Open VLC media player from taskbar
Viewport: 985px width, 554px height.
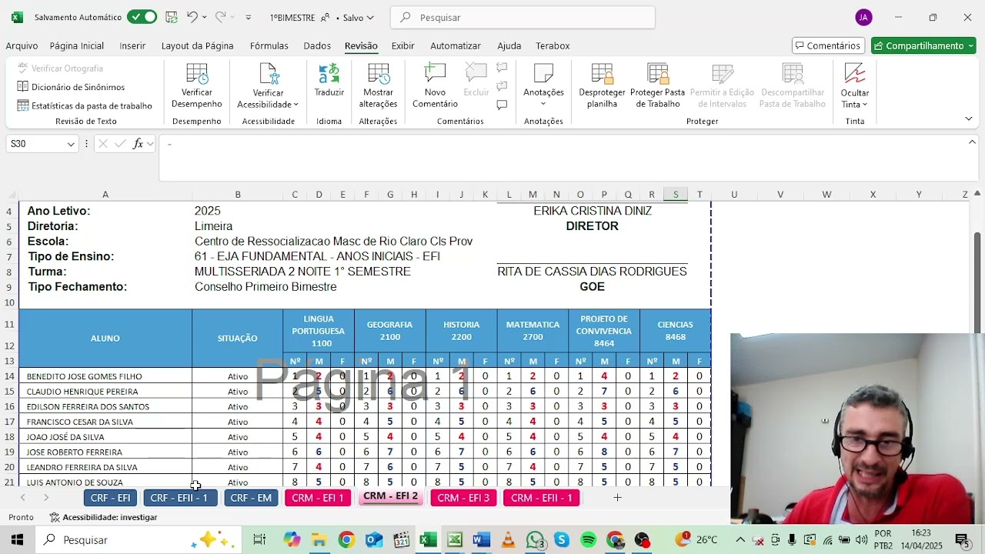pyautogui.click(x=508, y=540)
